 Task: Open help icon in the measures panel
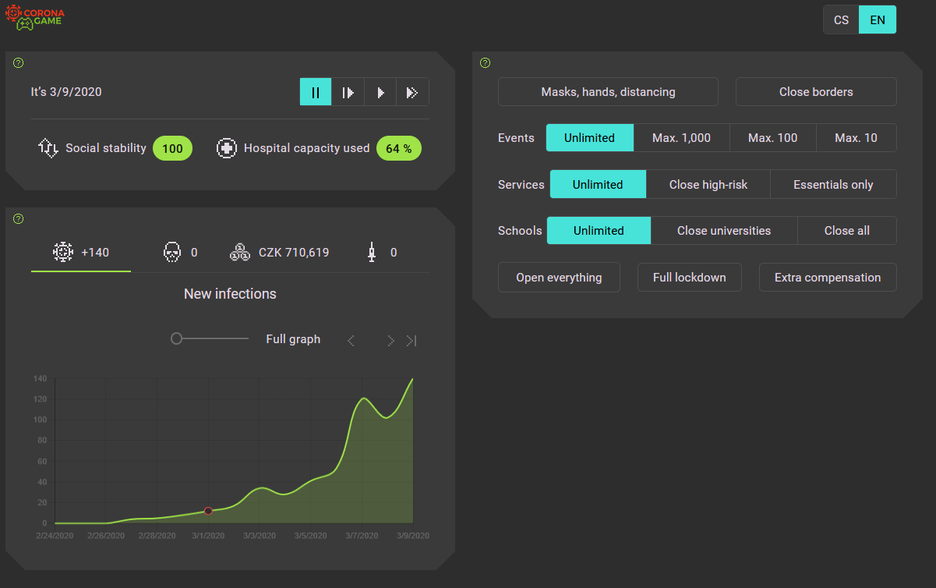coord(486,63)
